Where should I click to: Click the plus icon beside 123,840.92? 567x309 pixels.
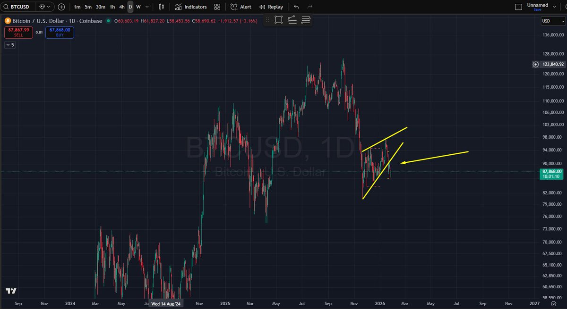(535, 64)
